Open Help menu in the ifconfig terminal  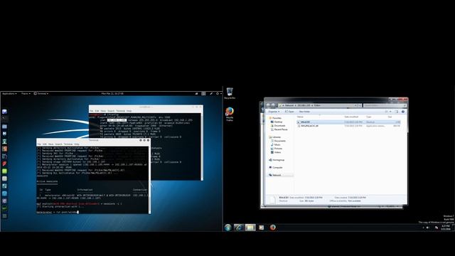[129, 111]
